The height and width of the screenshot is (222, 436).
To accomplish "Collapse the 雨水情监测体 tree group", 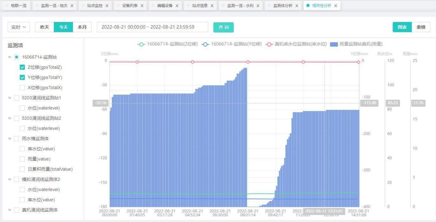I will pos(9,139).
